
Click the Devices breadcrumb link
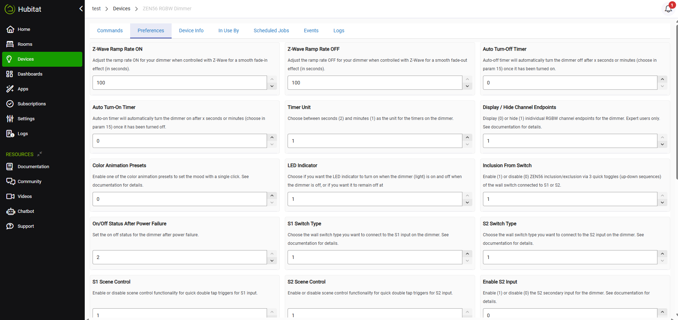pyautogui.click(x=122, y=9)
